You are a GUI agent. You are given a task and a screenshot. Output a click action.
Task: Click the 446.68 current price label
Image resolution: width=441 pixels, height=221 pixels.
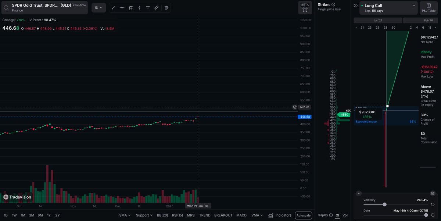305,117
